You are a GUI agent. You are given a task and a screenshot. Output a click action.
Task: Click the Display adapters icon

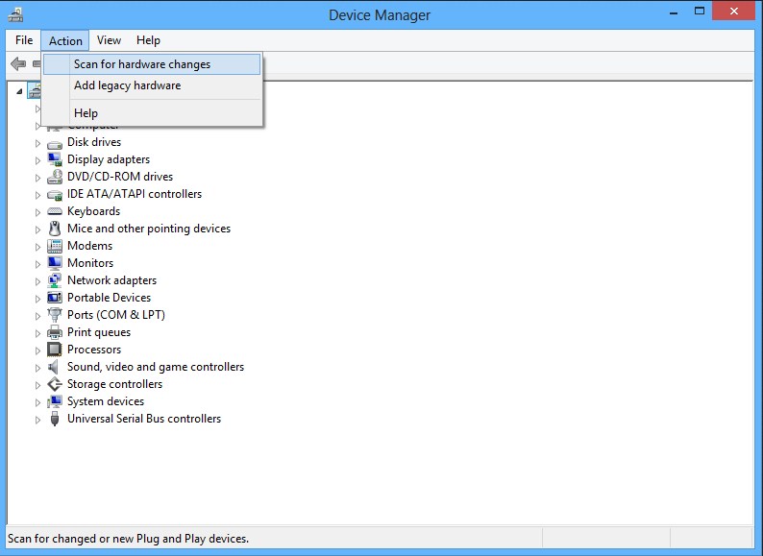[x=55, y=159]
